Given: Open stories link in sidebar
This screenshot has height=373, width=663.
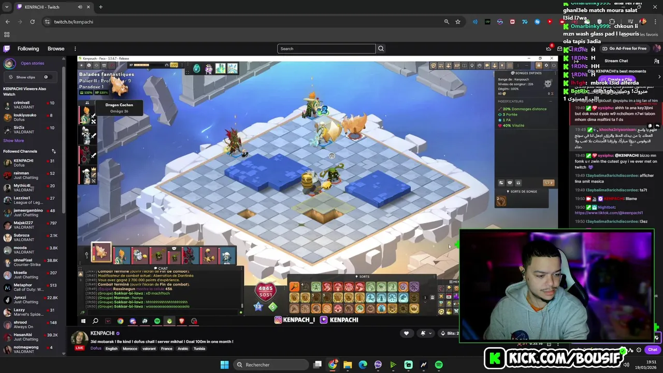Looking at the screenshot, I should pos(32,63).
